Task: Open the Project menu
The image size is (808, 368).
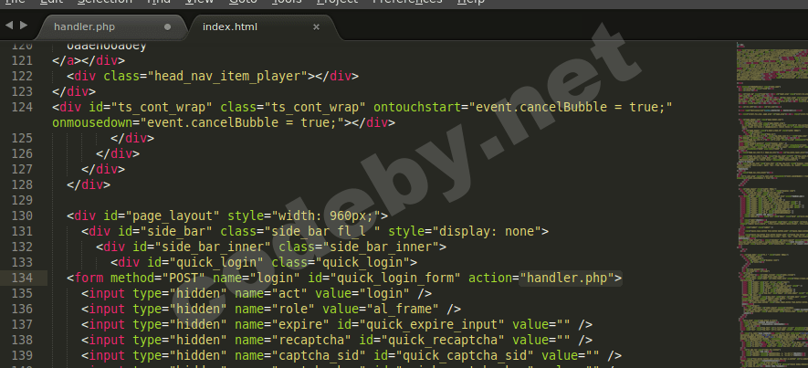Action: pos(337,2)
